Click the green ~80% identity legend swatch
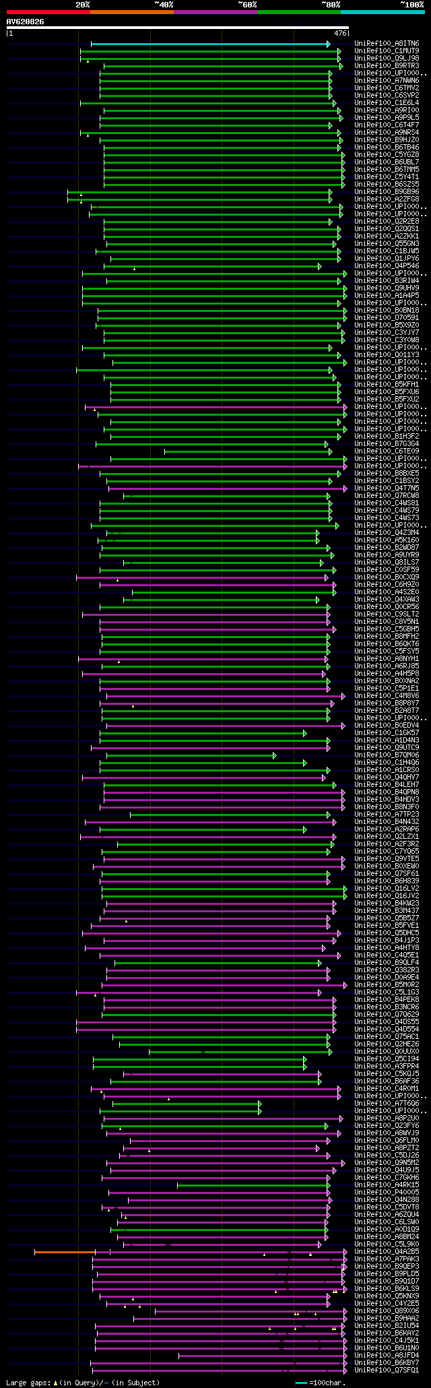 298,12
